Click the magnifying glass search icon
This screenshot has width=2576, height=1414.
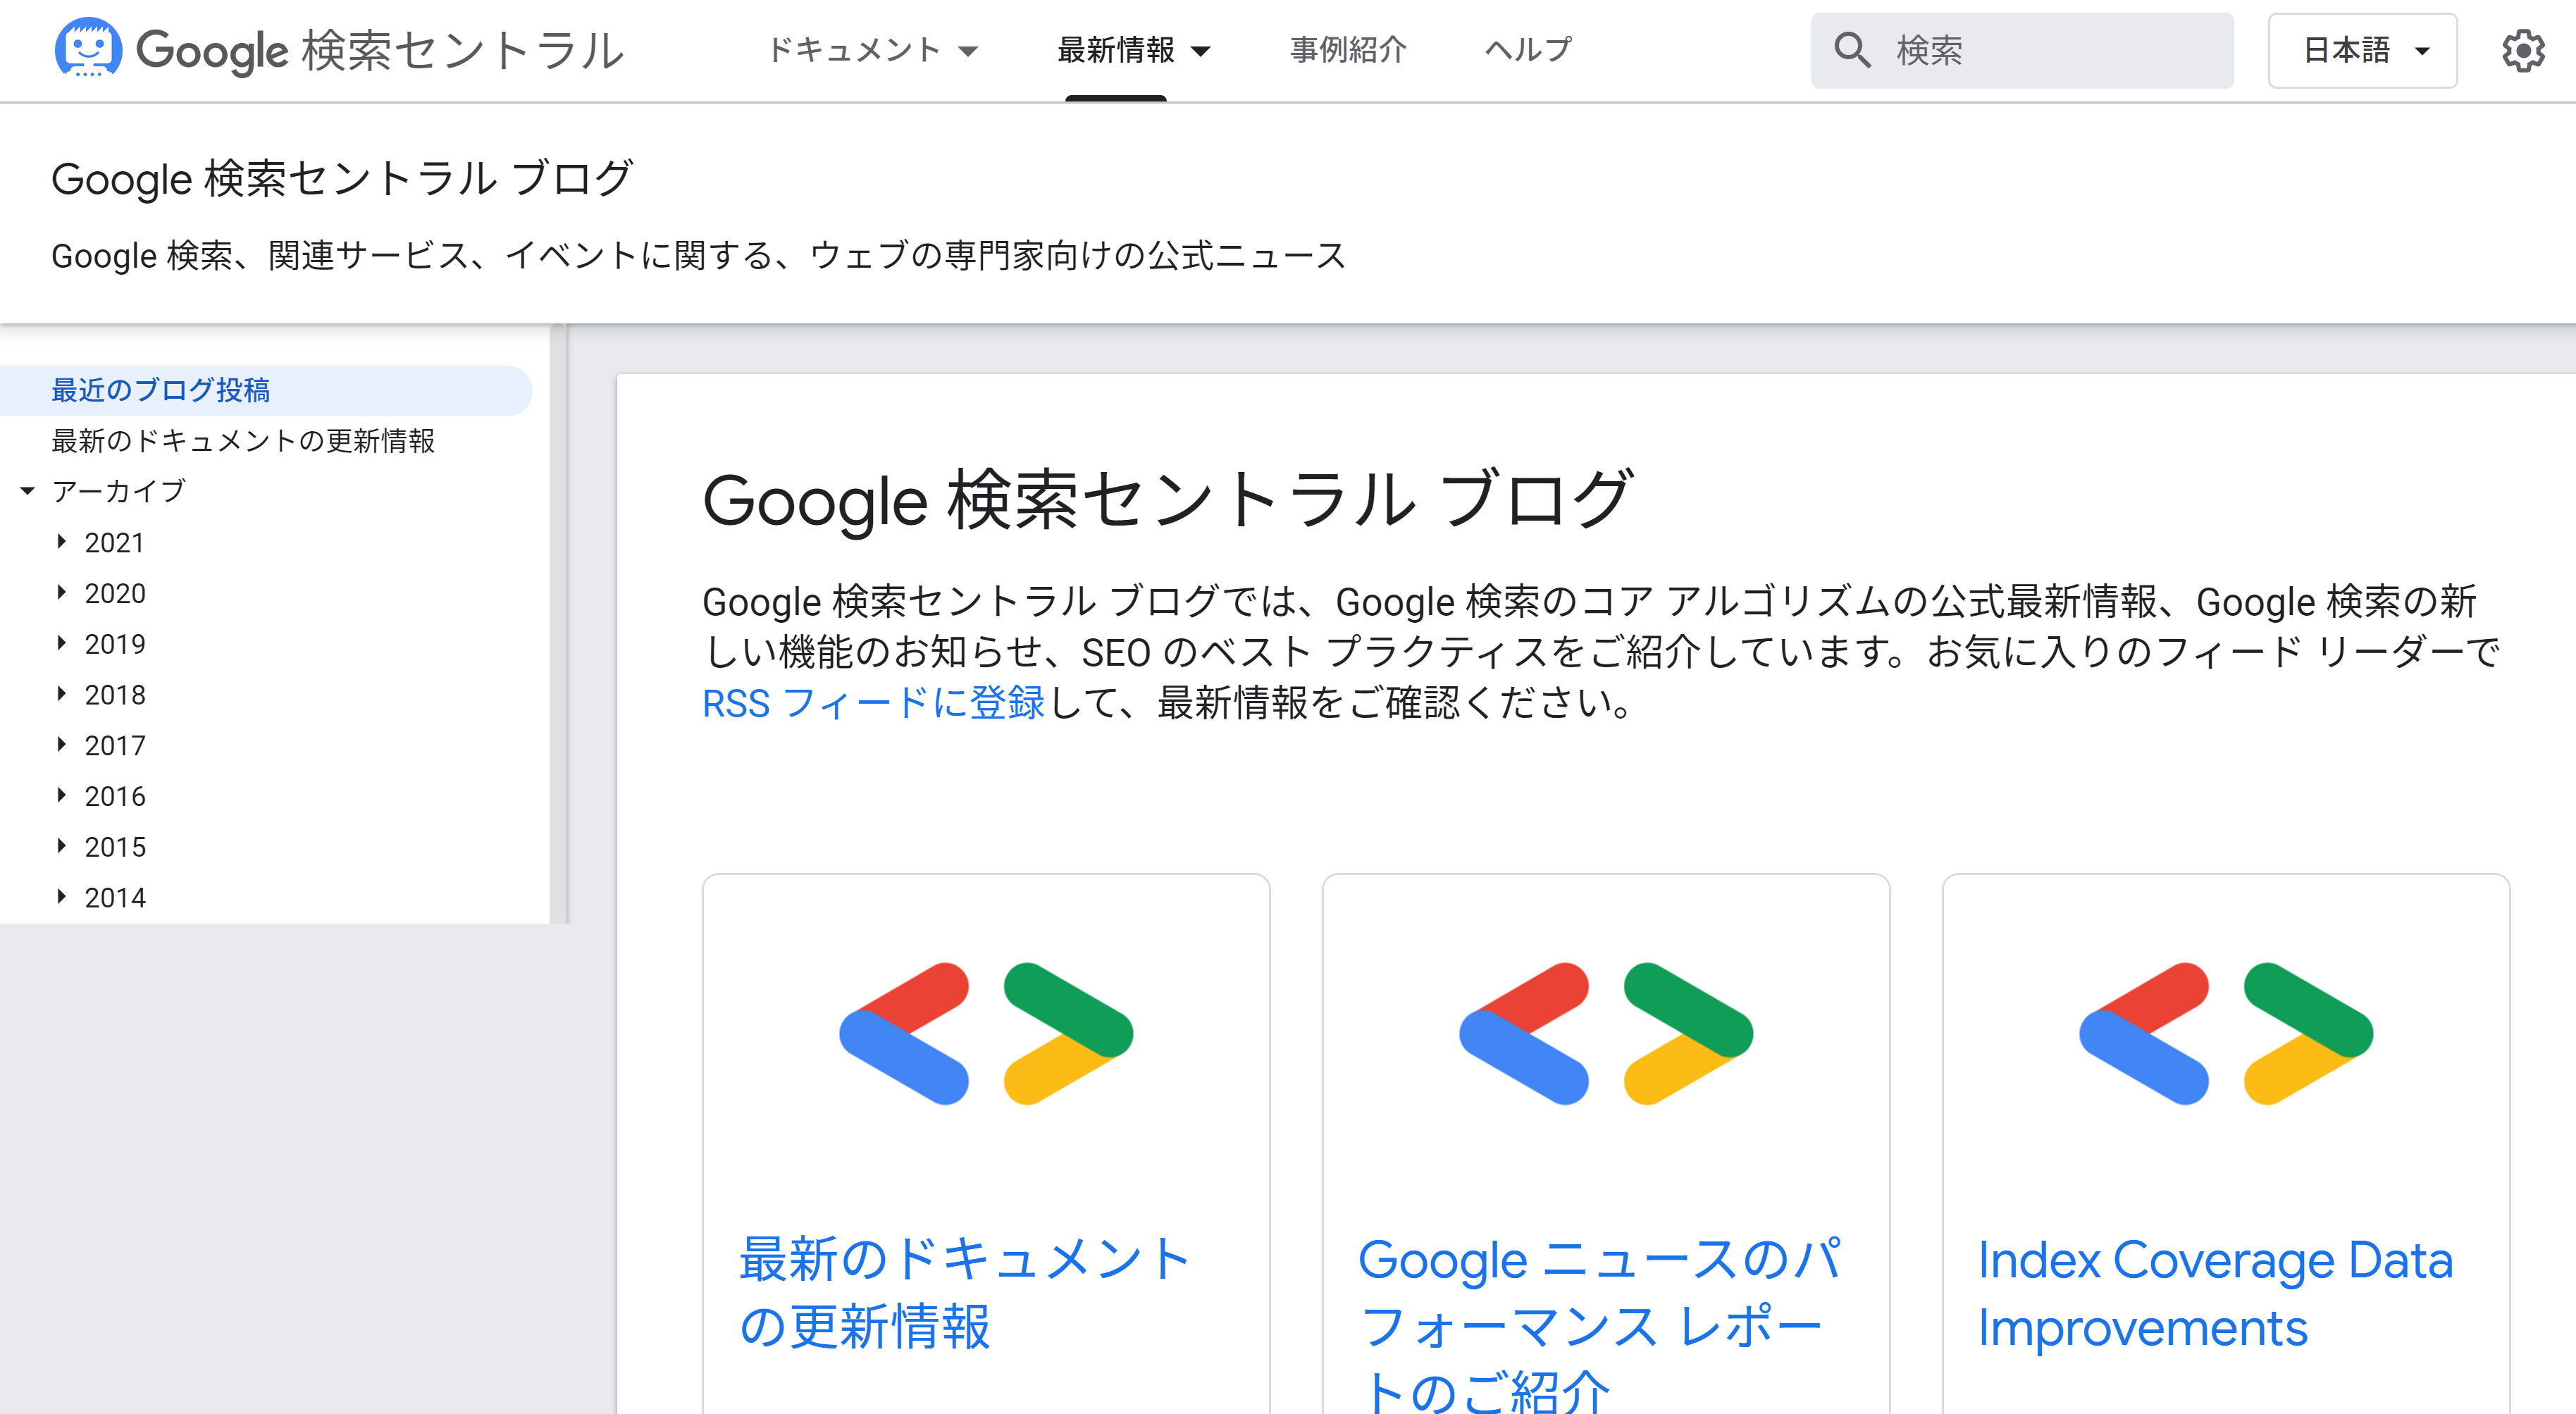pyautogui.click(x=1852, y=50)
